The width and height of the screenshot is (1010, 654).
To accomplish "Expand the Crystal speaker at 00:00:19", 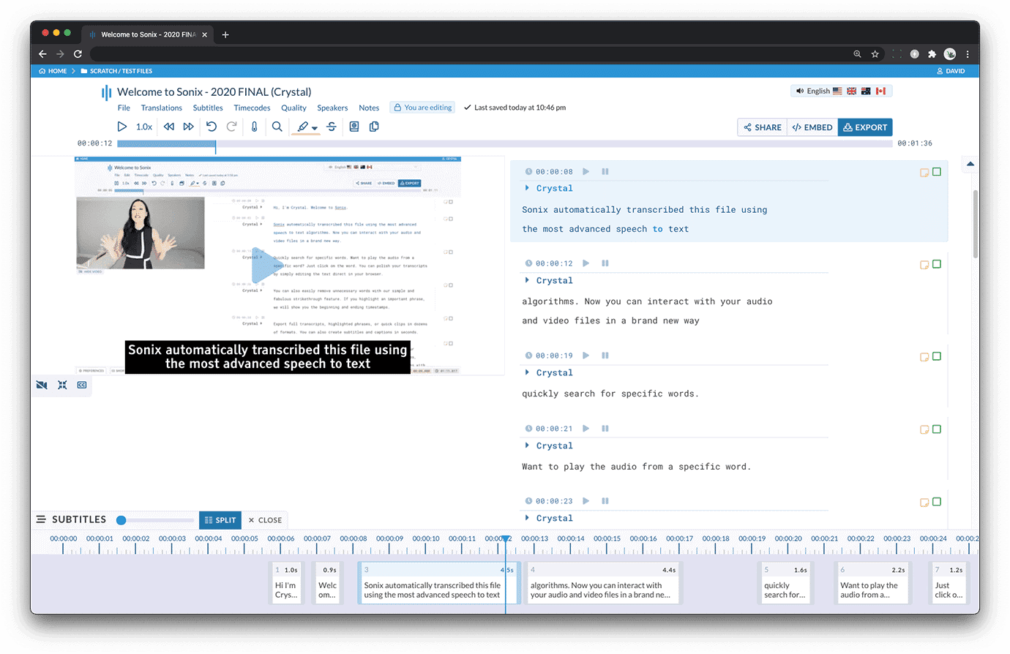I will pos(527,372).
